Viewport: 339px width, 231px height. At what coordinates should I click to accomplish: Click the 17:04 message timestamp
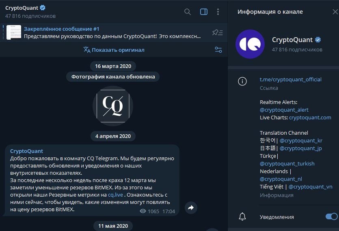(x=168, y=212)
